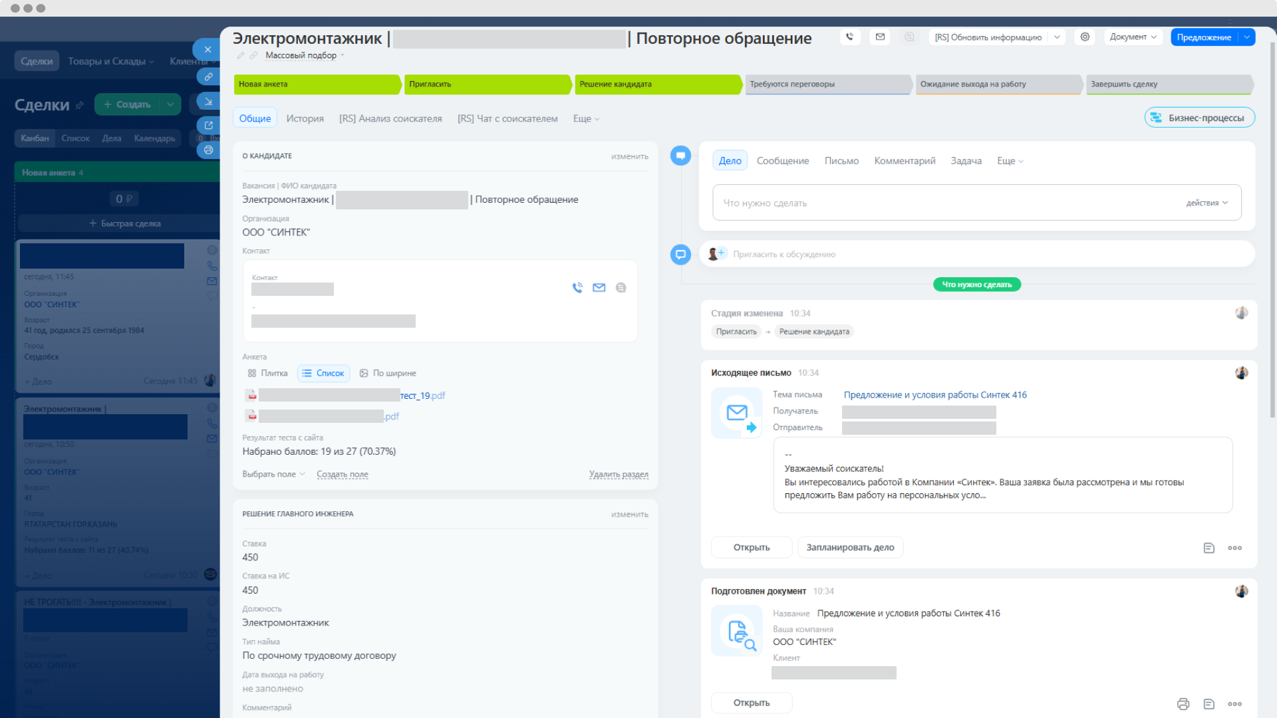Set stage to Требуются переговоры
Viewport: 1277px width, 718px height.
coord(828,84)
